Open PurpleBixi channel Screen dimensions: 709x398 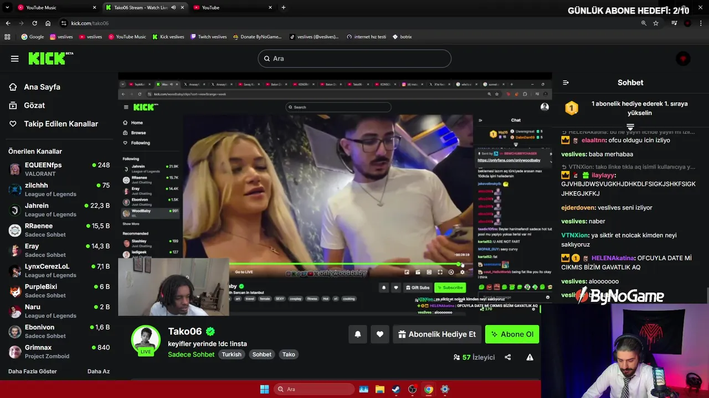(x=59, y=291)
